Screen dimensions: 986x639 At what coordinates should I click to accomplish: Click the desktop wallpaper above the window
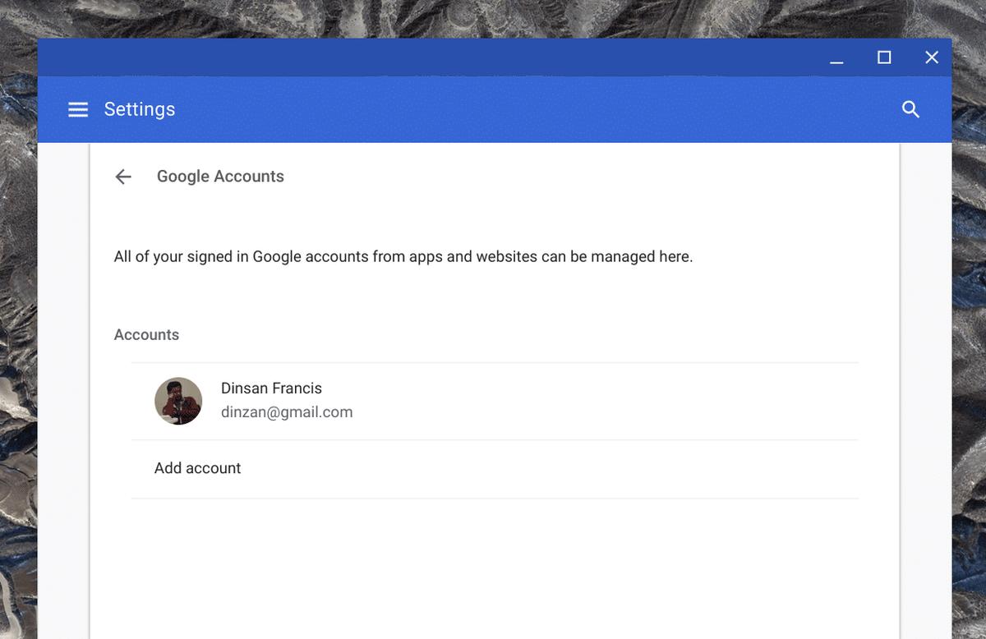tap(493, 18)
